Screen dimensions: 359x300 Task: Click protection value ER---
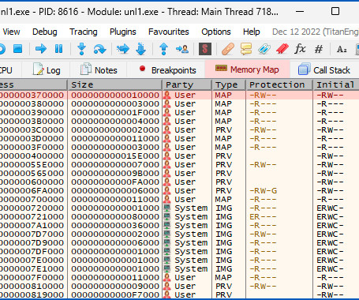tap(263, 216)
